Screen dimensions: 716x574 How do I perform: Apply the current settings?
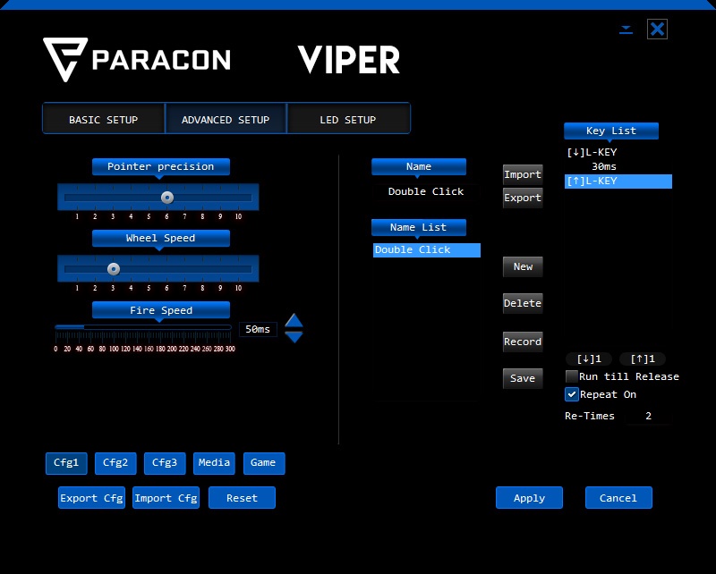pyautogui.click(x=529, y=498)
